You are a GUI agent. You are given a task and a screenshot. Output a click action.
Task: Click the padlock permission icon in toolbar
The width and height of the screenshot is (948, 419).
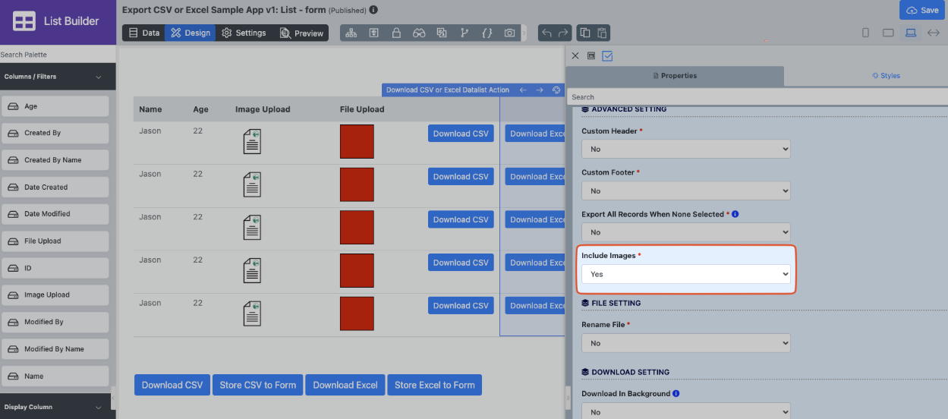point(396,33)
